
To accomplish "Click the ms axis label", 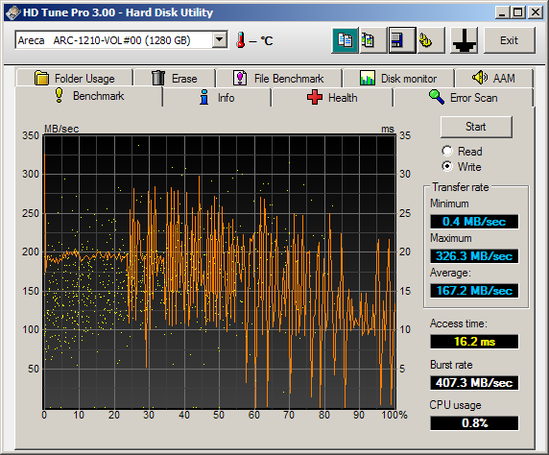I will 388,129.
